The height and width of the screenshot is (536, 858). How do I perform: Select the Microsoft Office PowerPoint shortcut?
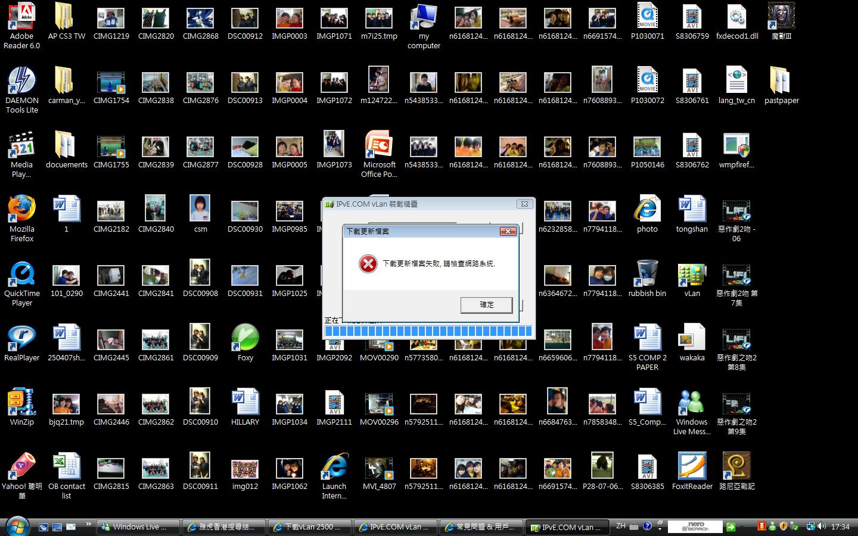tap(380, 155)
